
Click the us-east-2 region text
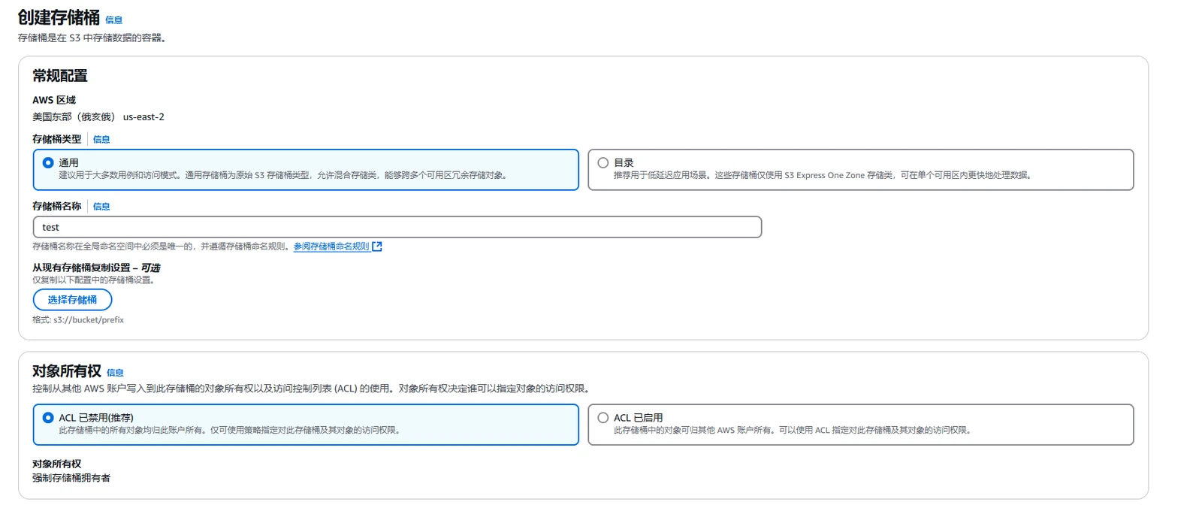143,117
